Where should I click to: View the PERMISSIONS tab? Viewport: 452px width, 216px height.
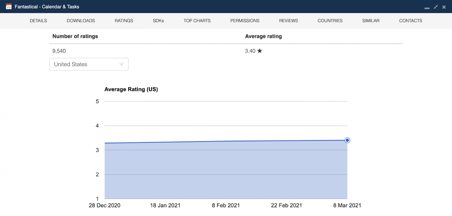tap(245, 21)
